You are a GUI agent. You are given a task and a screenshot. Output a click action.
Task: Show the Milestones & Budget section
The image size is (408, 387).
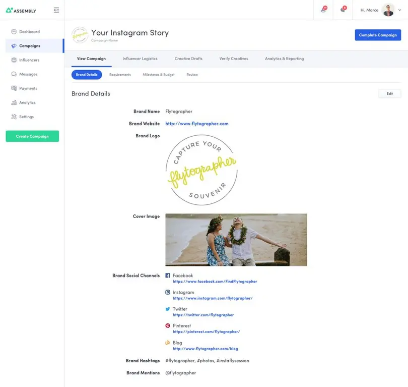coord(159,75)
